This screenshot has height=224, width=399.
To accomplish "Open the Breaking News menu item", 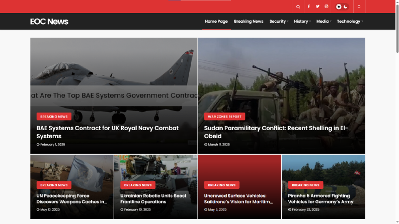I will pyautogui.click(x=249, y=21).
